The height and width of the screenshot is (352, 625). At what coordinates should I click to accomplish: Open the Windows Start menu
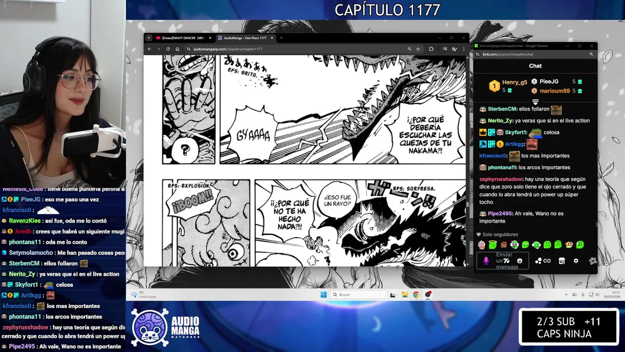[323, 295]
